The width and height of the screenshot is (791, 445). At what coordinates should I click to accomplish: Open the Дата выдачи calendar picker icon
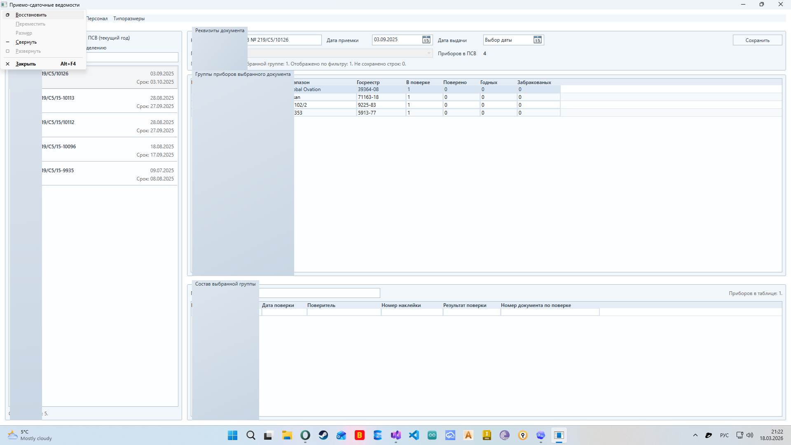(537, 40)
